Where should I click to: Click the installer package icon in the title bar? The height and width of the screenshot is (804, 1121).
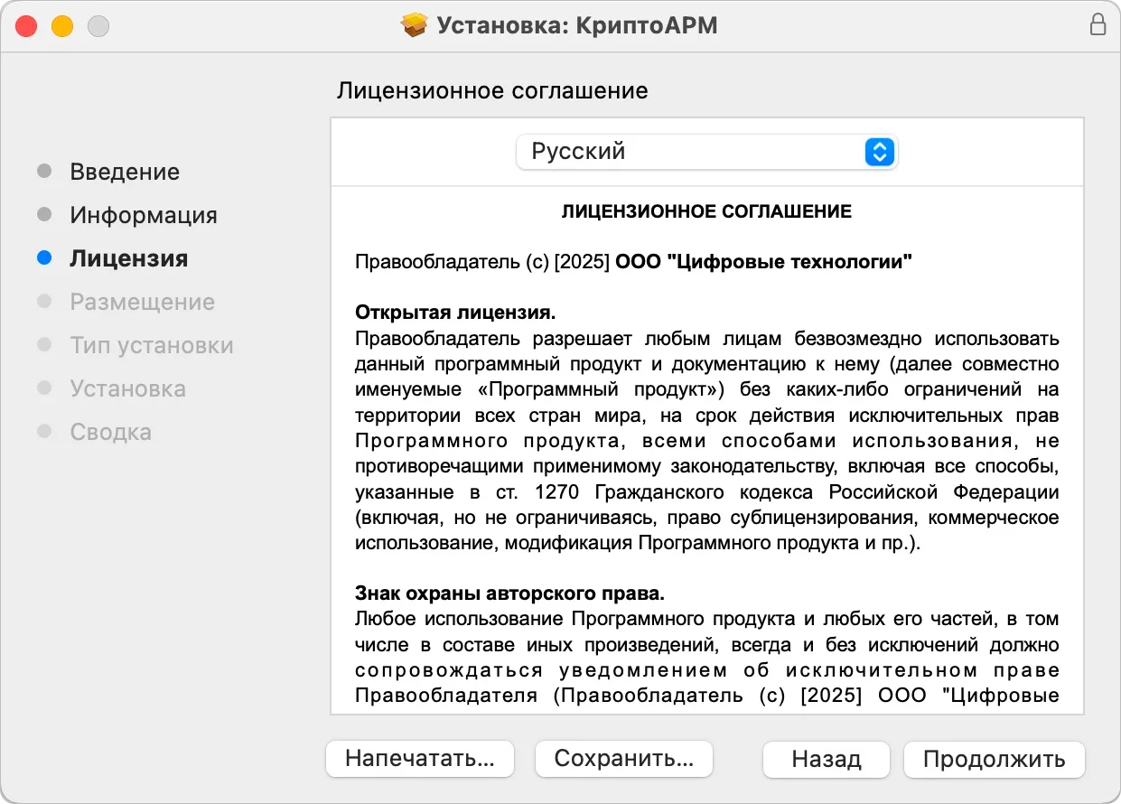pos(414,25)
